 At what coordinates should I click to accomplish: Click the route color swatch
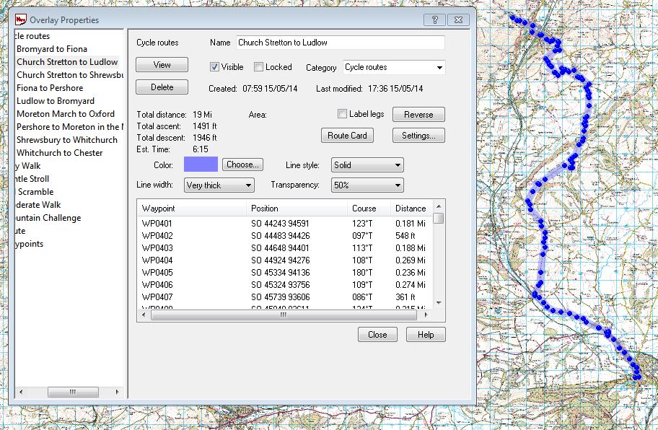point(201,164)
